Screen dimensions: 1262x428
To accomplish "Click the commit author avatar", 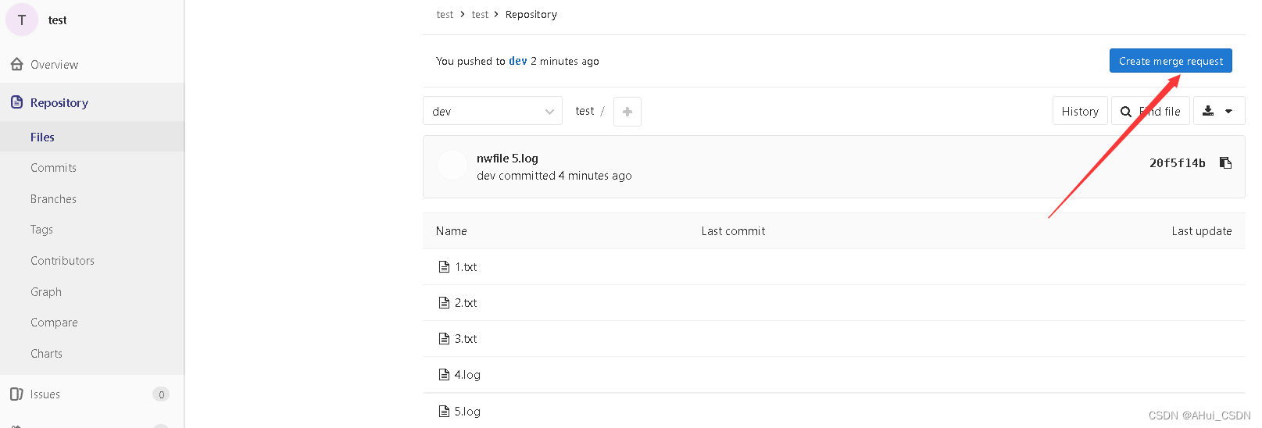I will [452, 166].
